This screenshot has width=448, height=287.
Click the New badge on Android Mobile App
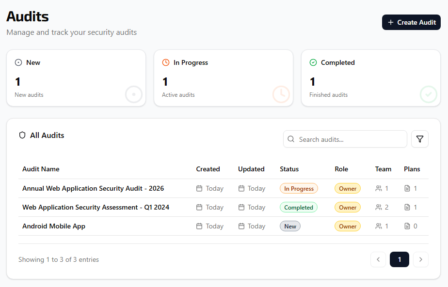pos(290,226)
